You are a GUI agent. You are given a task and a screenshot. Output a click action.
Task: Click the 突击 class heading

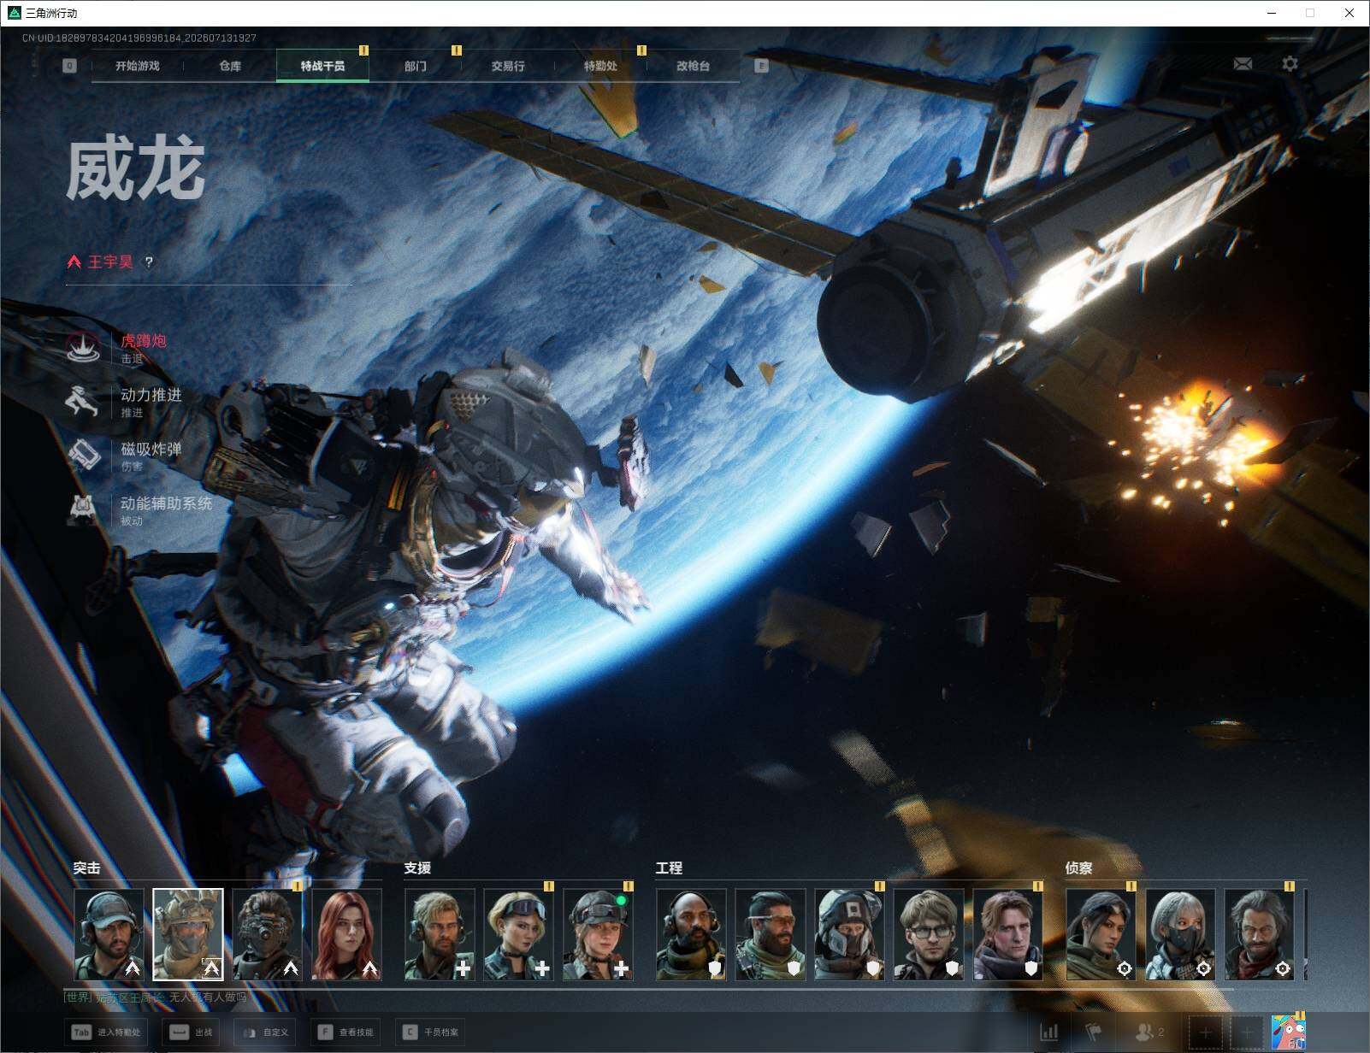point(86,868)
